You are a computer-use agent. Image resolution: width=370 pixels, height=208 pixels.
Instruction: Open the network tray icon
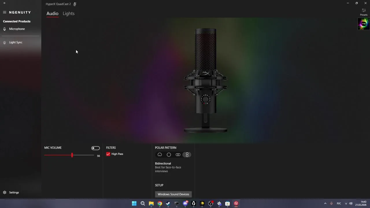tap(346, 203)
